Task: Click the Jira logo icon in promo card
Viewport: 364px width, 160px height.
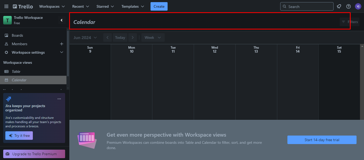Action: pyautogui.click(x=9, y=99)
